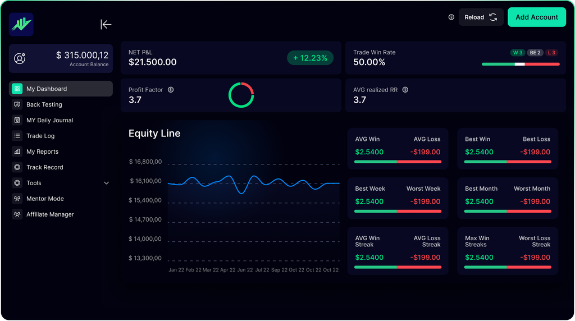The image size is (575, 321).
Task: Click the Trade Win Rate progress bar
Action: (x=521, y=64)
